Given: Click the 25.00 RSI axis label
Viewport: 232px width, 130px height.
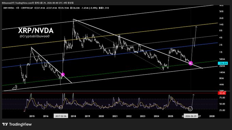Looking at the screenshot, I should click(222, 110).
